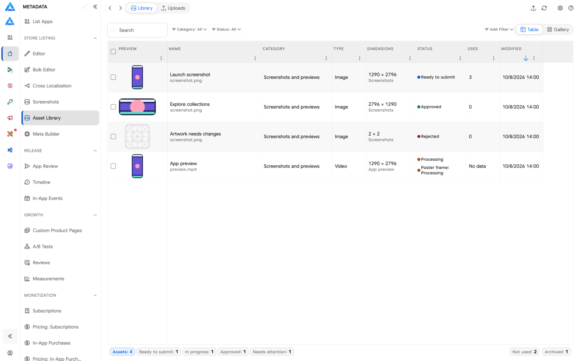Open App Review in the sidebar
This screenshot has height=361, width=579.
click(x=60, y=166)
